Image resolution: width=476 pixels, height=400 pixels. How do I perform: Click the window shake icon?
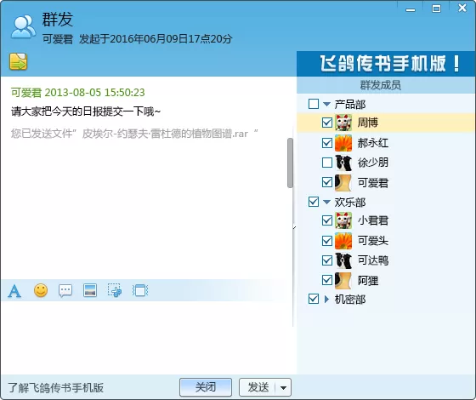pos(140,290)
